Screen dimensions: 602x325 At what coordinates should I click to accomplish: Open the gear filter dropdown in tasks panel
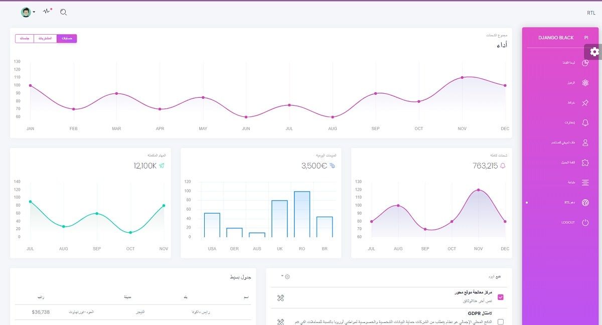pyautogui.click(x=286, y=276)
